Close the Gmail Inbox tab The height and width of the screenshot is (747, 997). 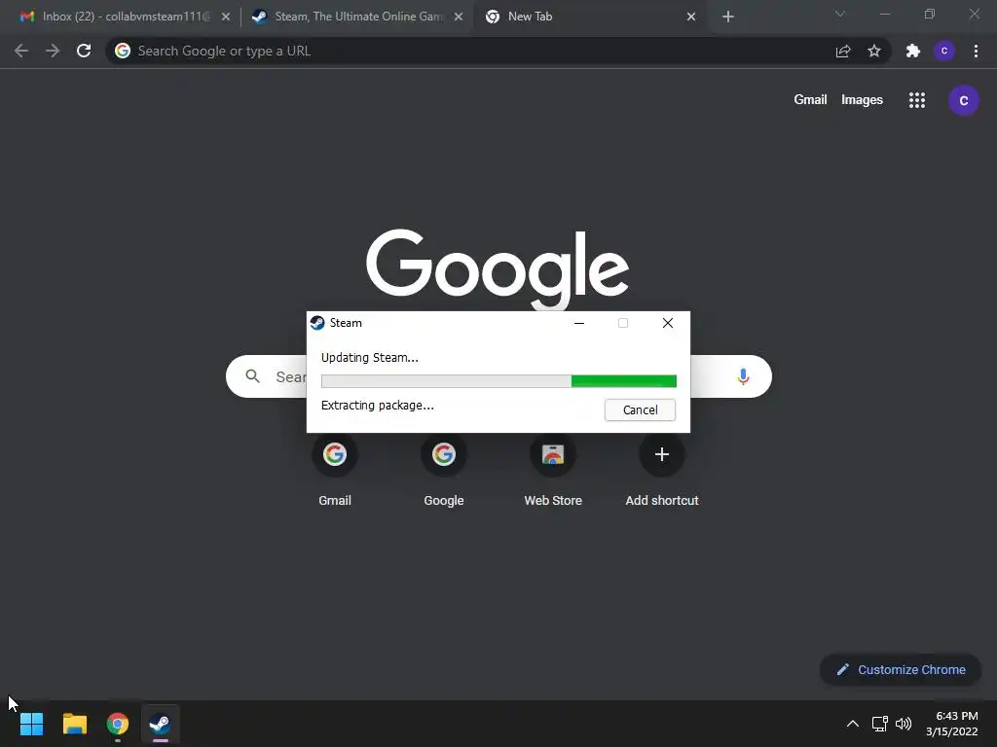(x=226, y=17)
